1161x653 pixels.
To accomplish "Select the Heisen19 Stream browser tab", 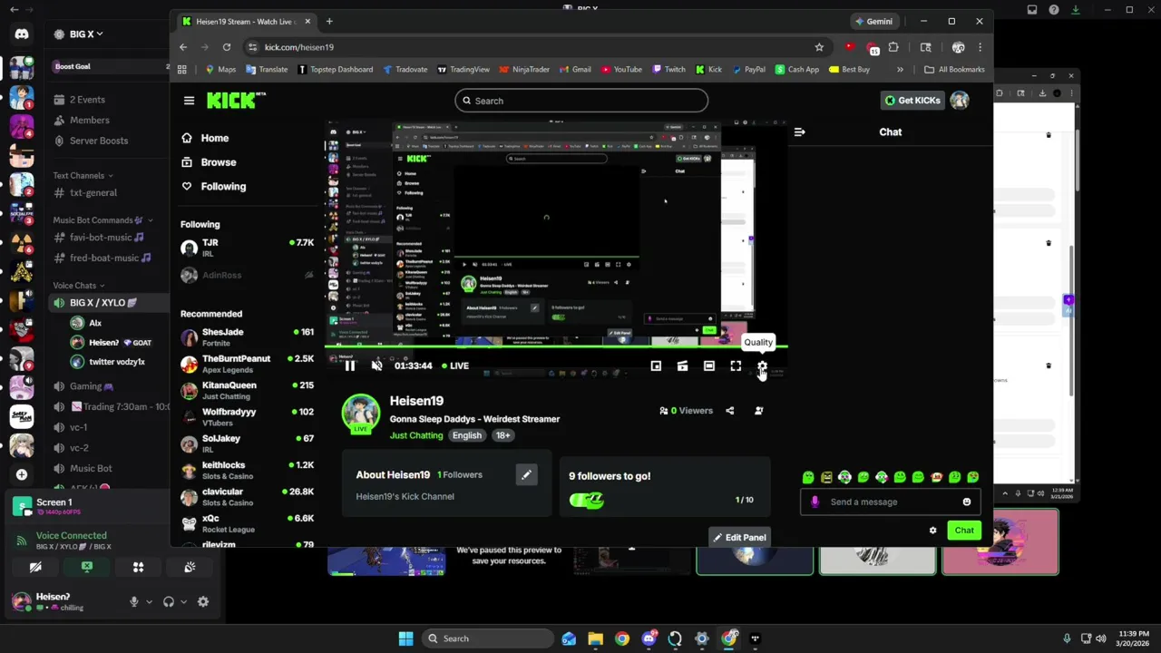I will pyautogui.click(x=246, y=21).
